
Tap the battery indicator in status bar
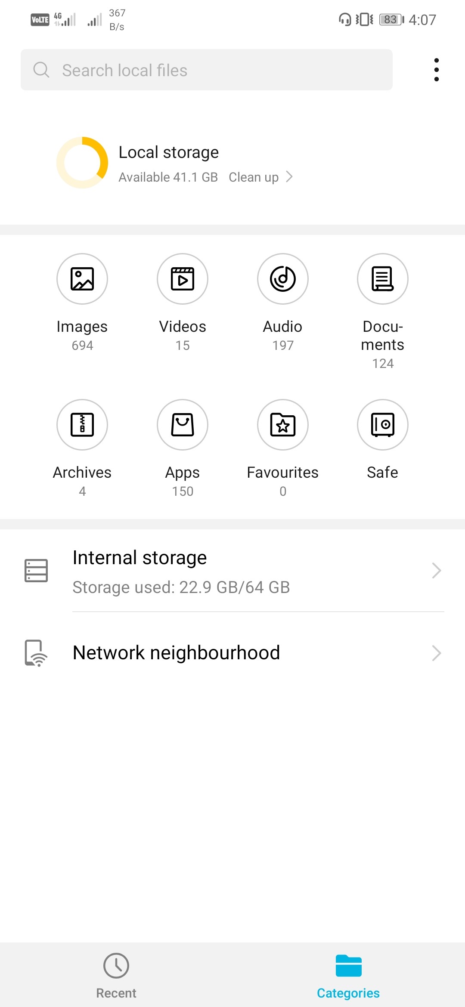point(391,20)
